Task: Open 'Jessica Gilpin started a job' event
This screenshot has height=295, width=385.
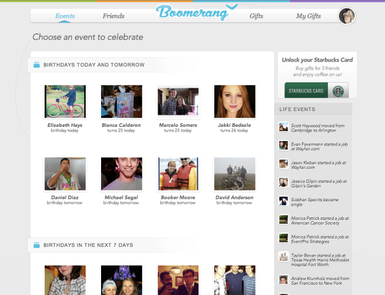Action: pos(319,183)
